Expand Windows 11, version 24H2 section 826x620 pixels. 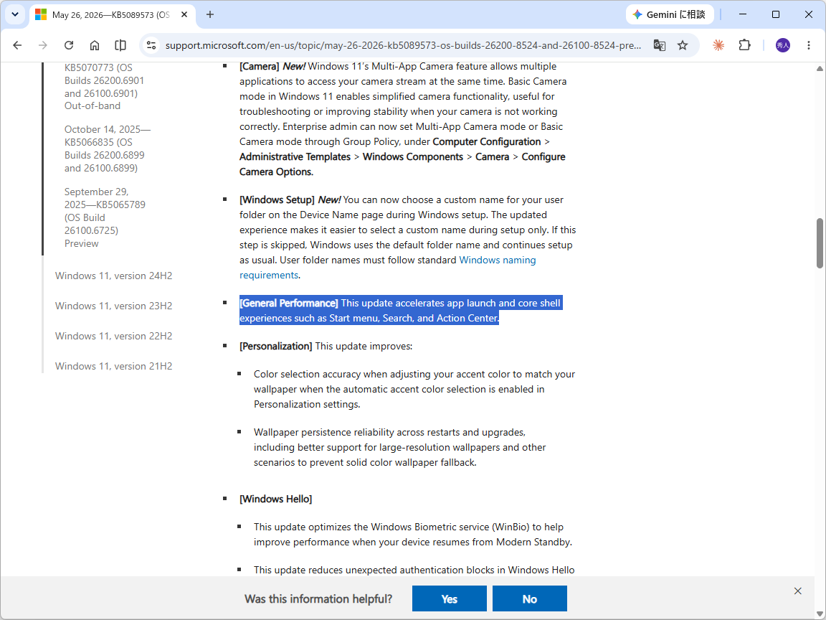(x=113, y=276)
